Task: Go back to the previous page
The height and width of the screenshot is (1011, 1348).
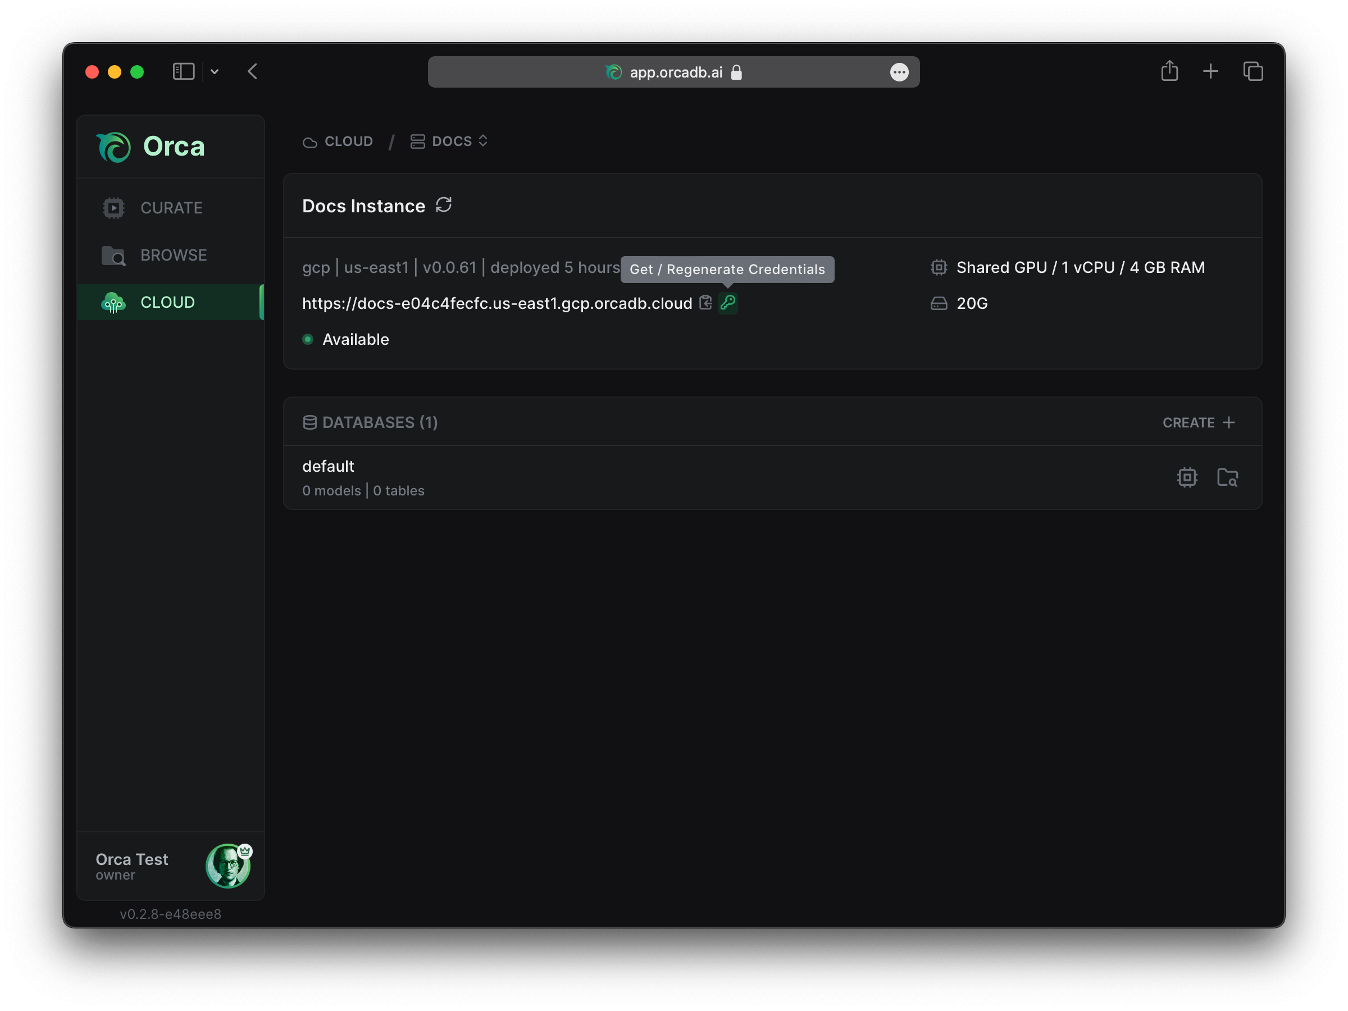Action: [252, 71]
